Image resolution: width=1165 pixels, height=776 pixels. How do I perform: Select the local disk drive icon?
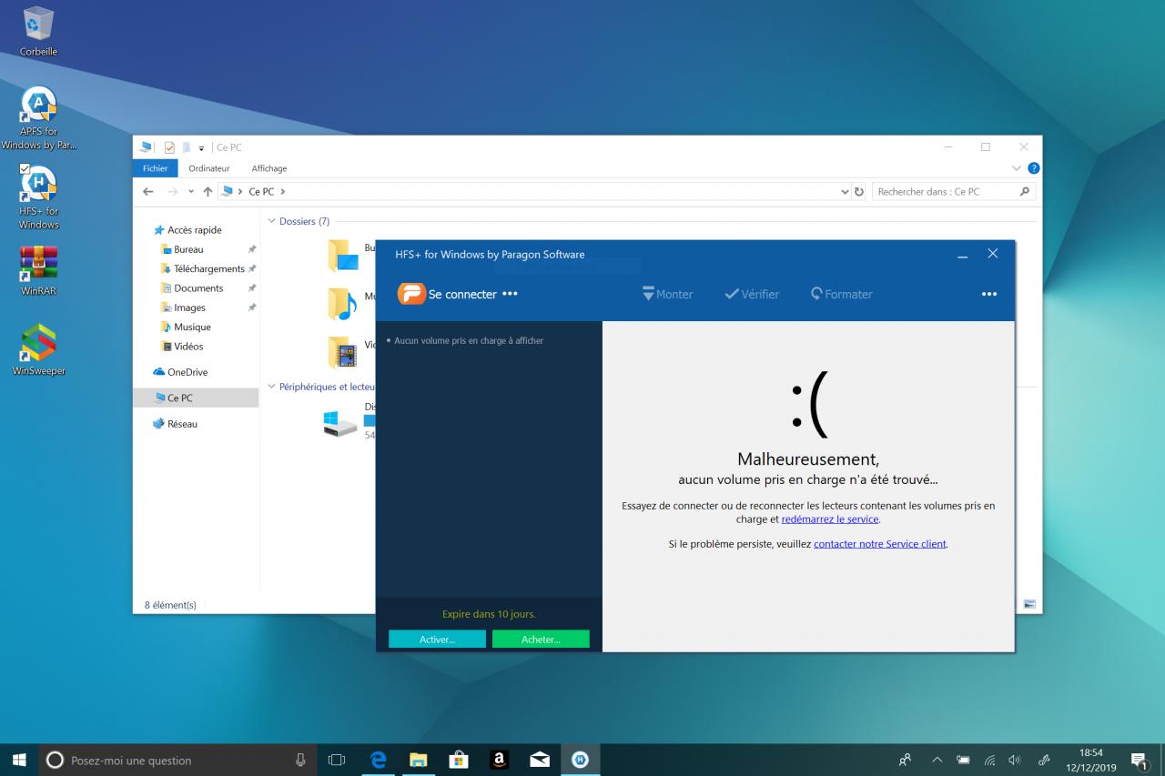coord(340,424)
